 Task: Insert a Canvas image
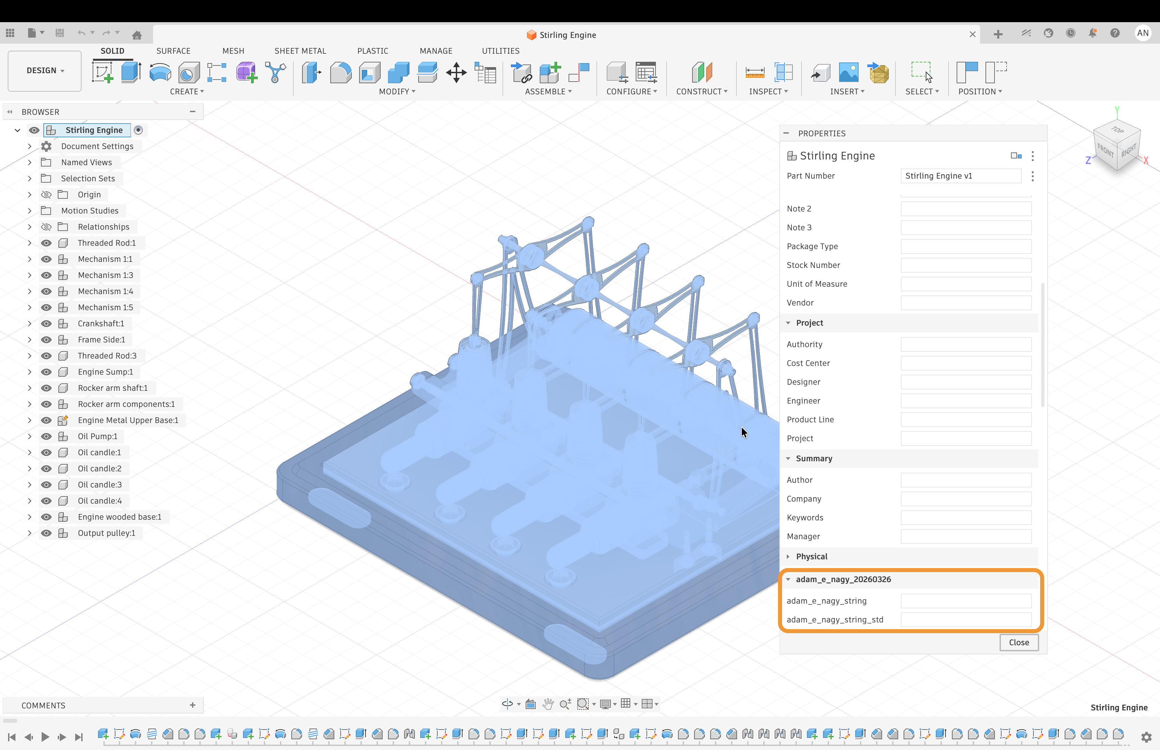point(849,72)
